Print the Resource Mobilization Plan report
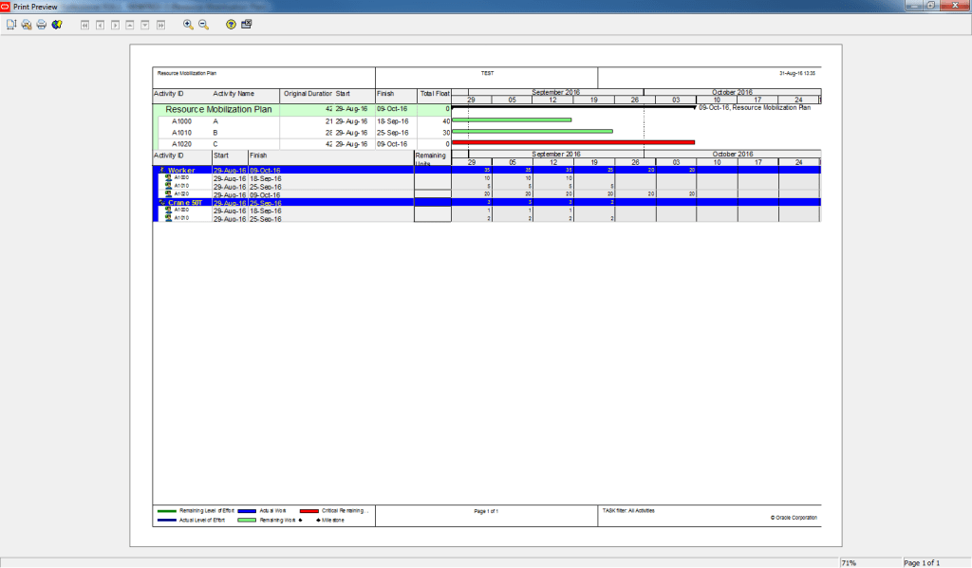This screenshot has height=568, width=972. coord(40,26)
